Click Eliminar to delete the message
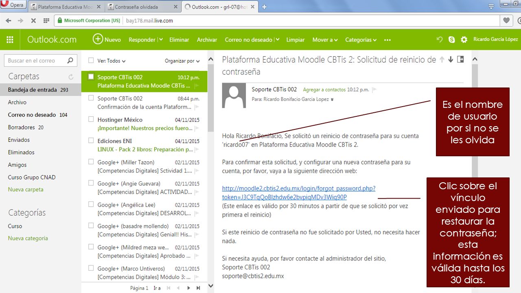The height and width of the screenshot is (293, 521). [179, 40]
